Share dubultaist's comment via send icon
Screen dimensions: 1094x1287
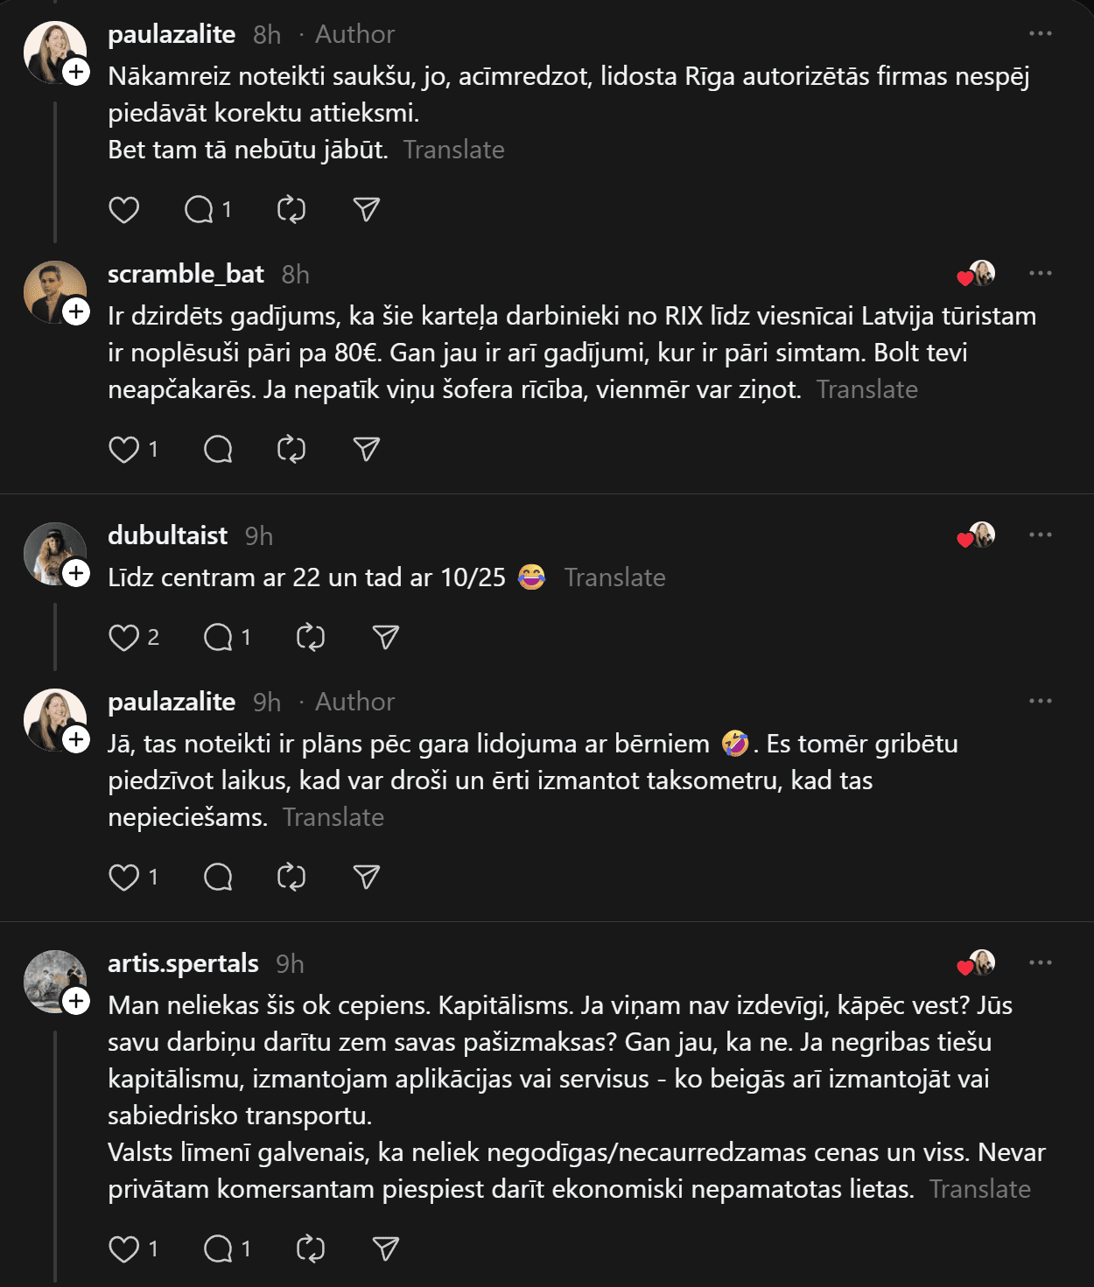pos(385,638)
